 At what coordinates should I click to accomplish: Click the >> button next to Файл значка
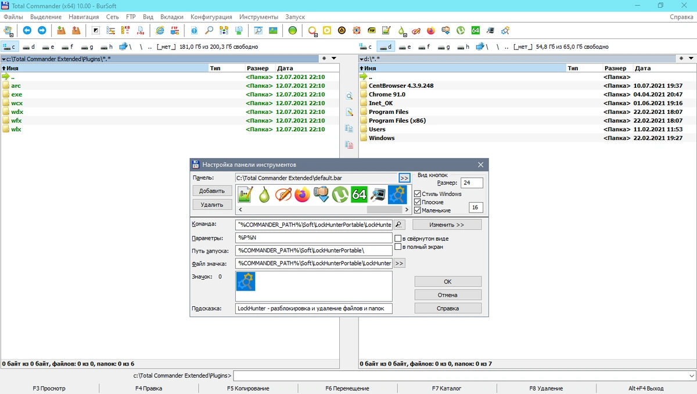(399, 263)
